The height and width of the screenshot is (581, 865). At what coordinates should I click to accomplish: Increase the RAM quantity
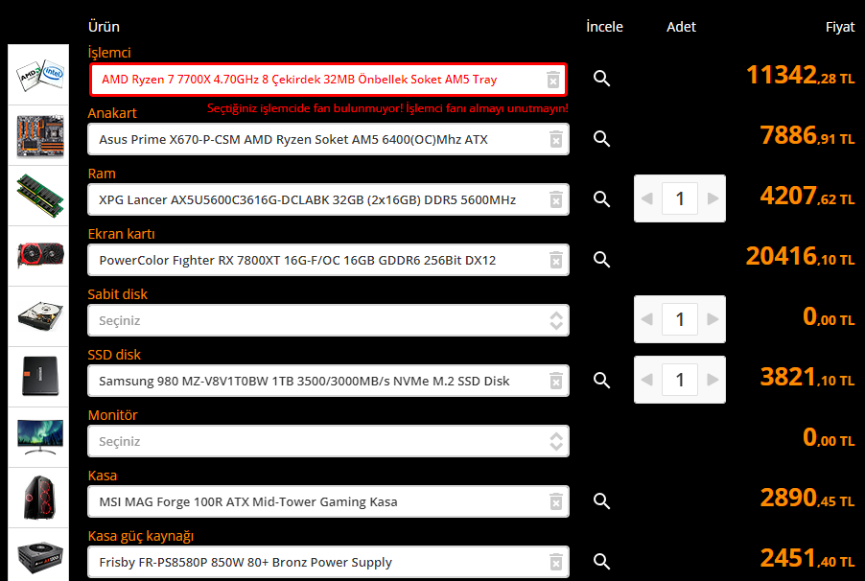[x=713, y=198]
